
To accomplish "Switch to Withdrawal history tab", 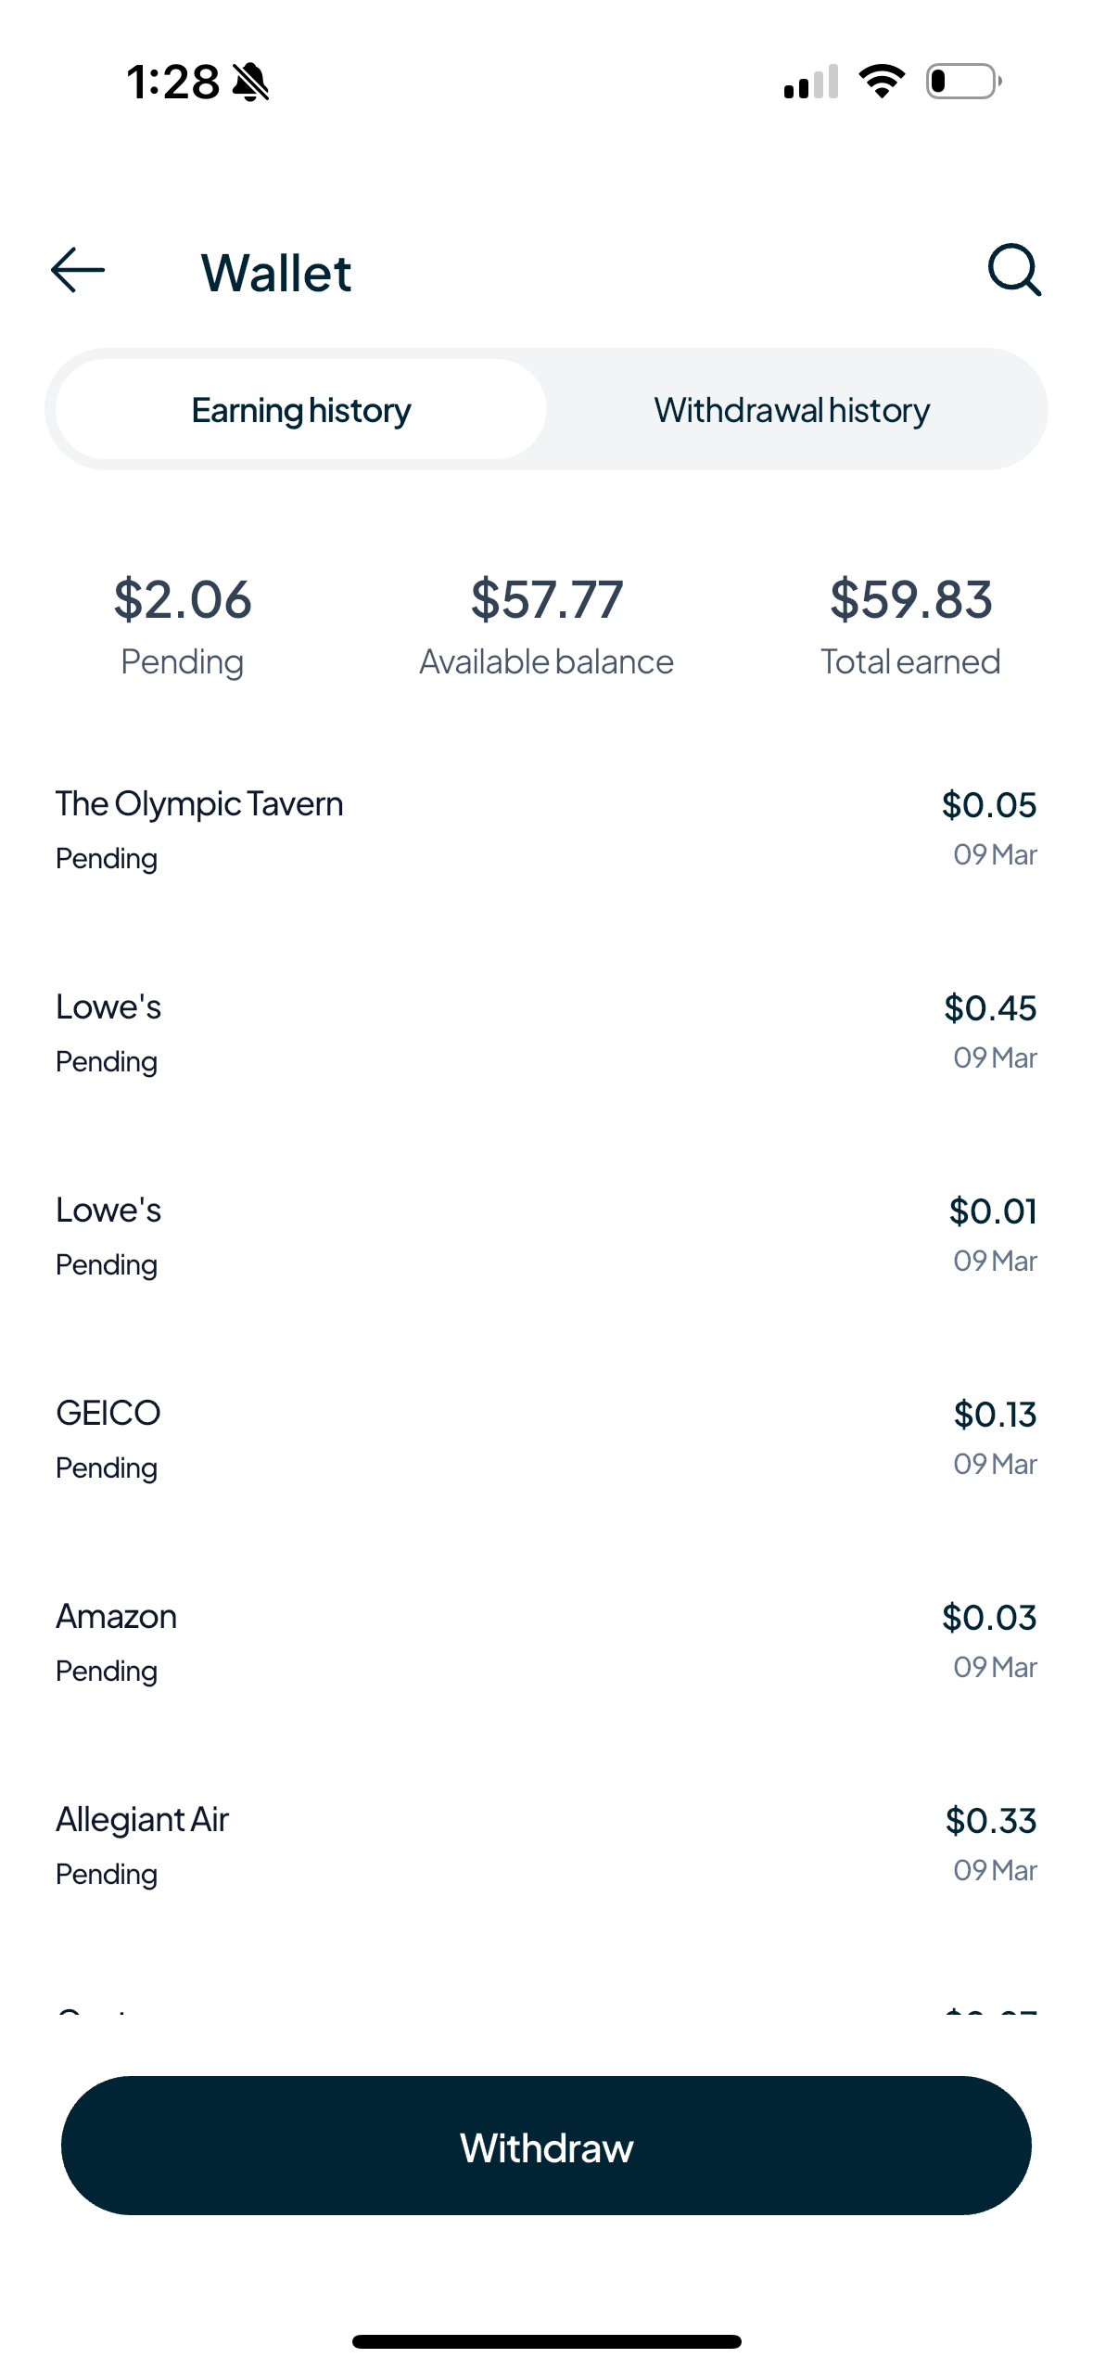I will pos(792,409).
